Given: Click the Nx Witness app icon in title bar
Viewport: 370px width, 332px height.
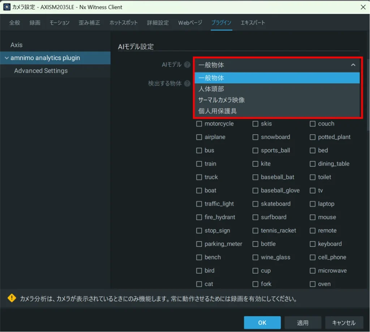Looking at the screenshot, I should [x=7, y=7].
